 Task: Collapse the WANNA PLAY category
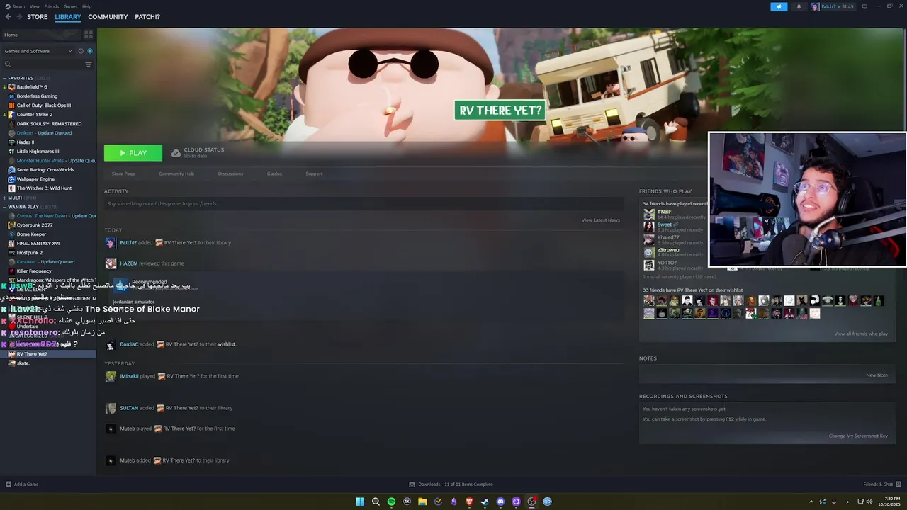tap(5, 207)
